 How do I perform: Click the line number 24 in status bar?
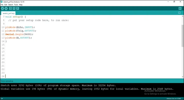(x=2, y=99)
